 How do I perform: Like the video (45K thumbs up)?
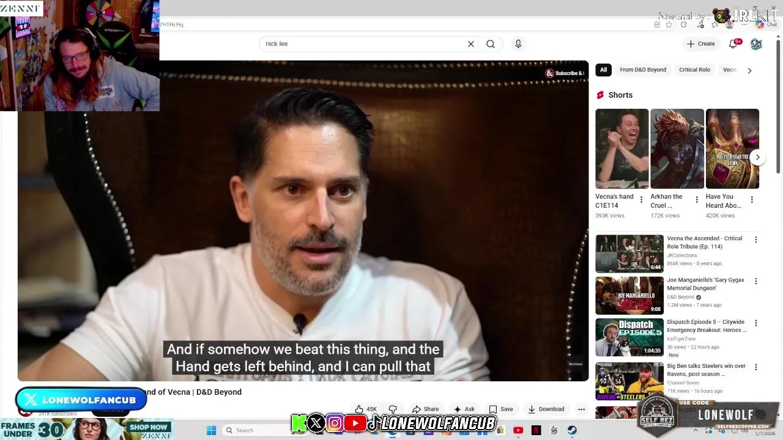(365, 409)
